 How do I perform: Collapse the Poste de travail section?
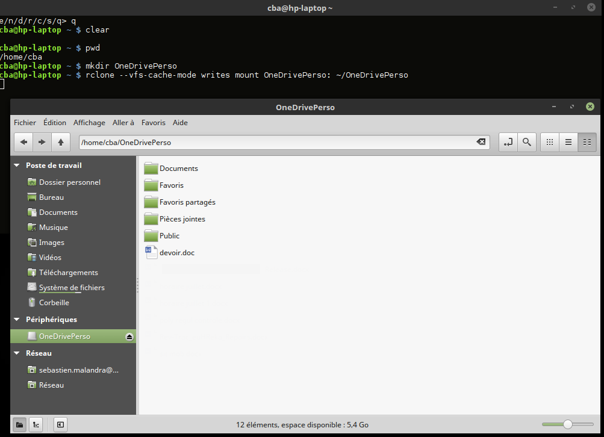click(17, 166)
